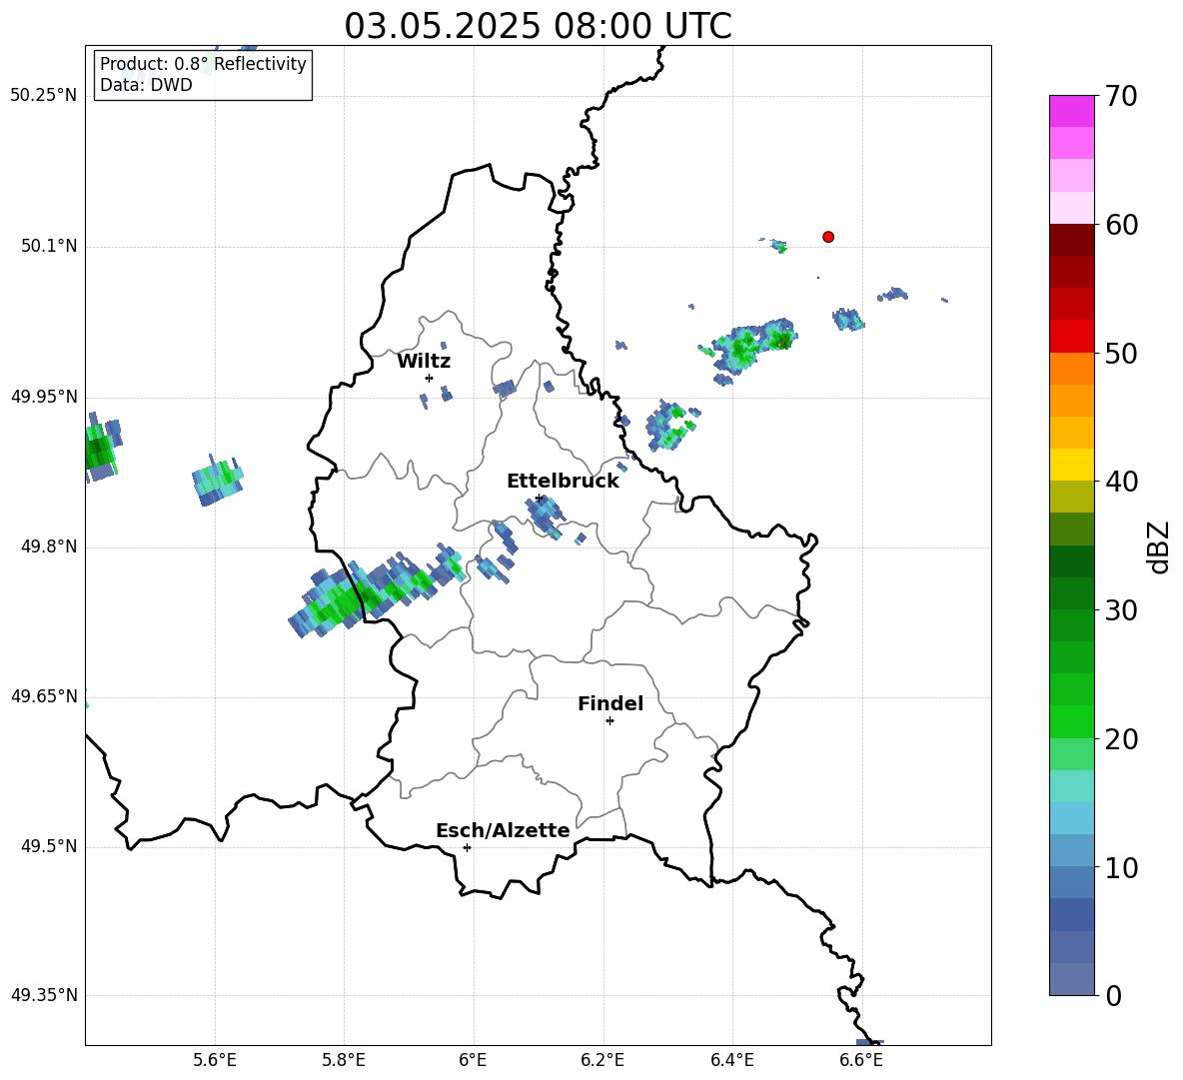Click the Findel city label
1183x1080 pixels.
[x=610, y=703]
